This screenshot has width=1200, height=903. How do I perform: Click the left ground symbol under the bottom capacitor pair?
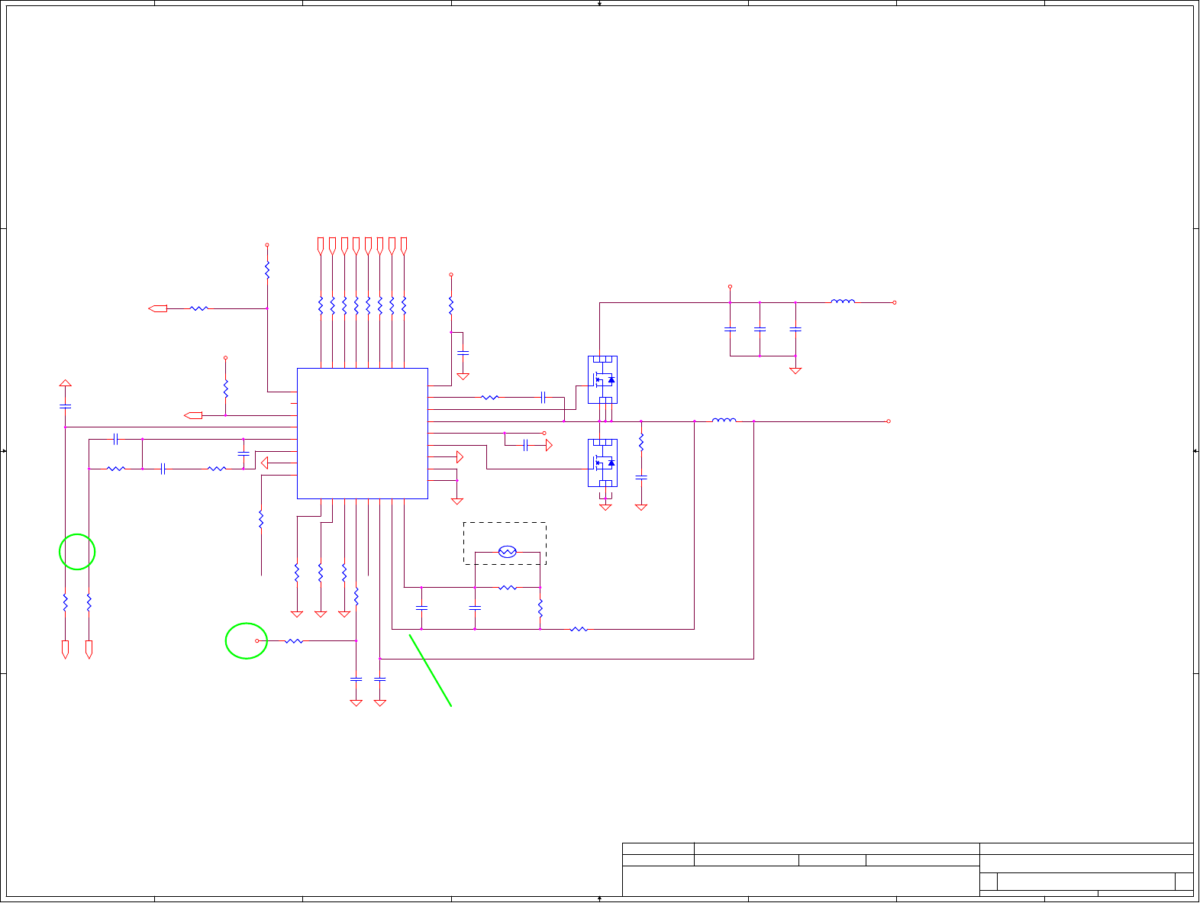[x=356, y=702]
